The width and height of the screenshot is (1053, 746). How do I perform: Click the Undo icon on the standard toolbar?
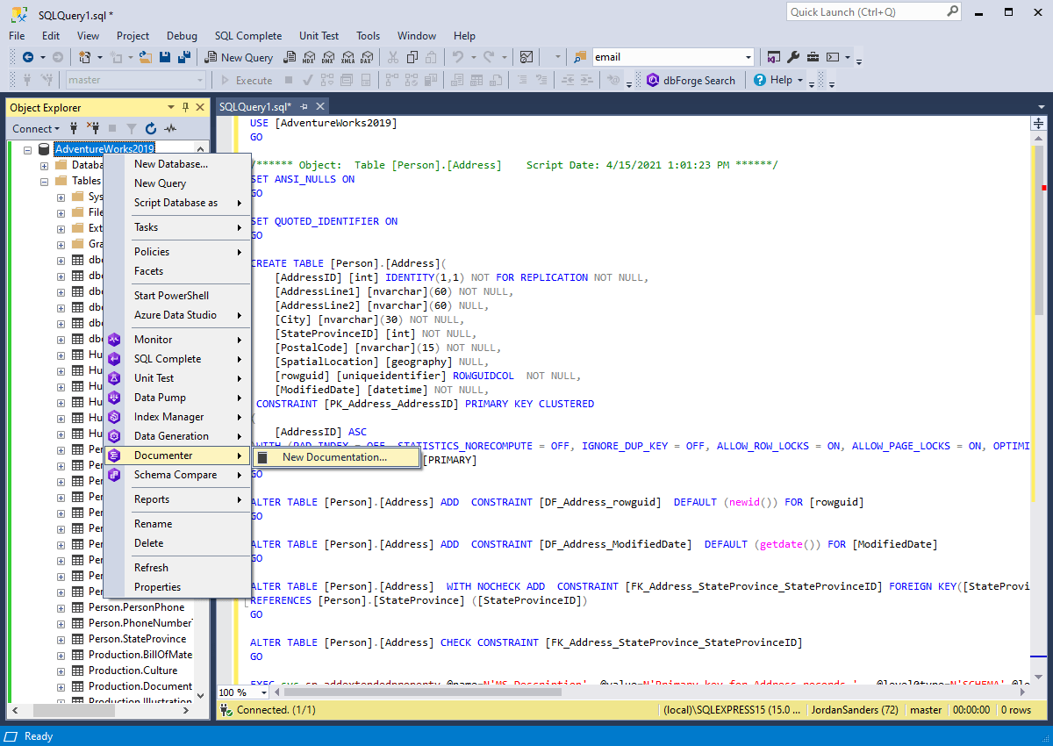coord(461,57)
